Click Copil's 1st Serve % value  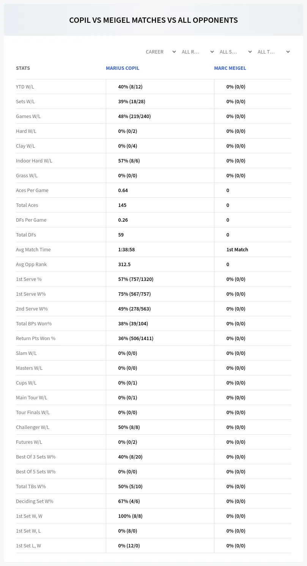click(136, 279)
